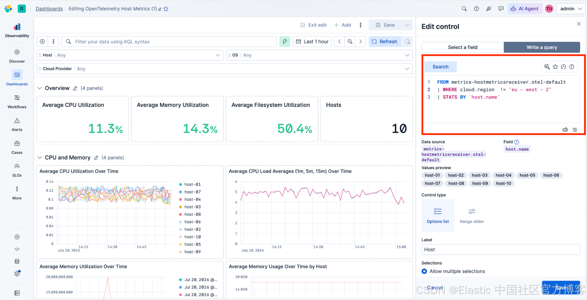
Task: Open the Alerts section icon
Action: click(x=17, y=121)
